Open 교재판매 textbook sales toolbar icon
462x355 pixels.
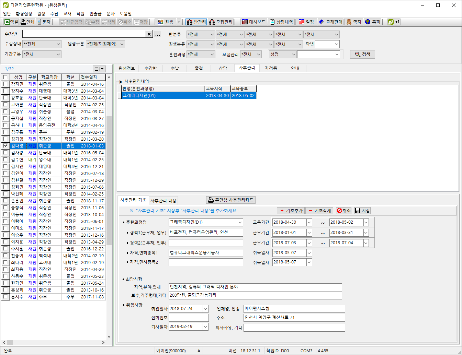[330, 22]
